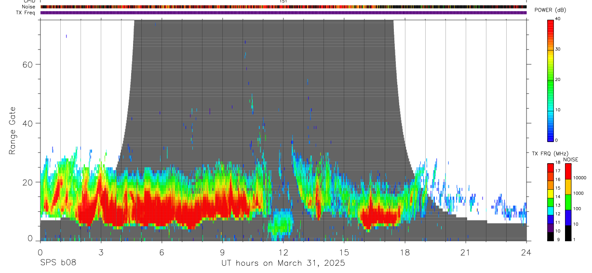Click the '18' hour tick on UT axis
This screenshot has width=592, height=273.
coord(404,252)
